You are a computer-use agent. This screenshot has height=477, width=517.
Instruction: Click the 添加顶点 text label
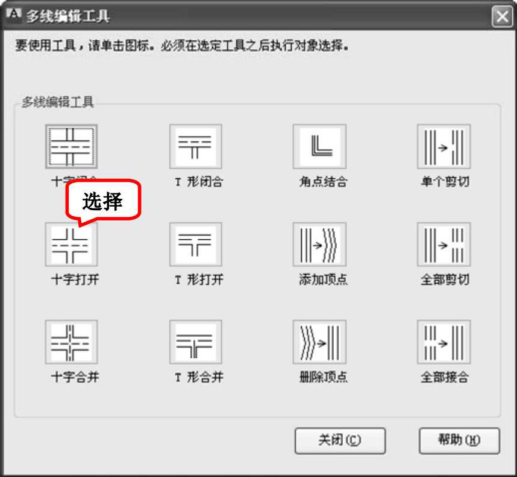tap(323, 279)
